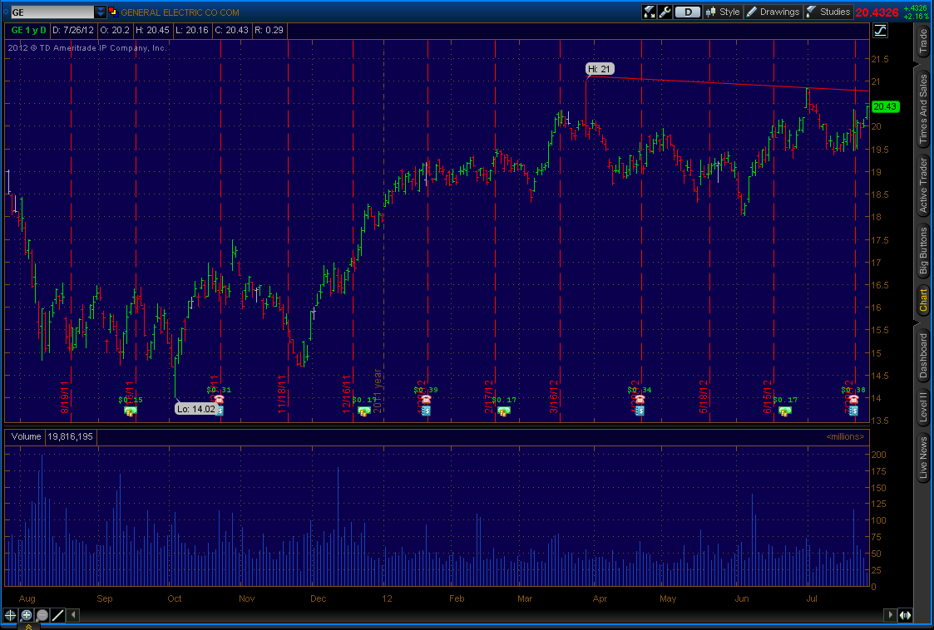The image size is (934, 630).
Task: Open the Active Trader tab
Action: coord(923,185)
